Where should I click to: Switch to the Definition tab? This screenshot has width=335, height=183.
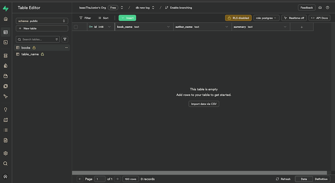(321, 179)
